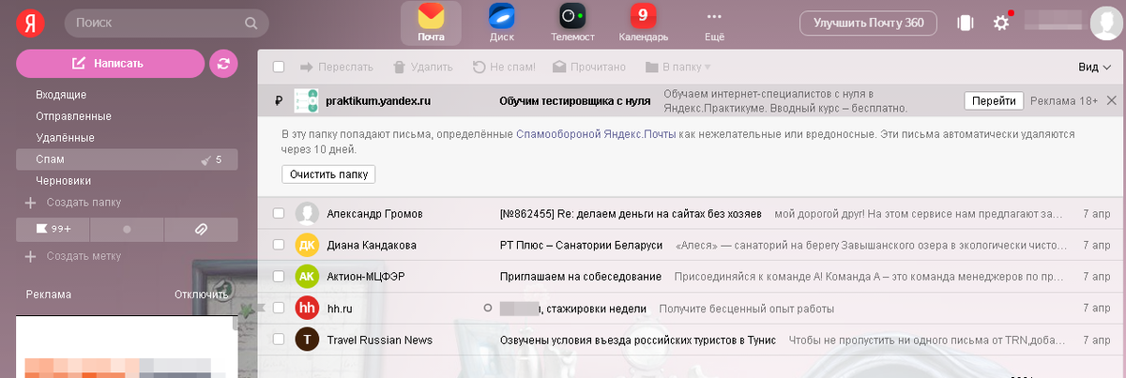Filter unread messages dot button
Image resolution: width=1126 pixels, height=378 pixels.
(128, 228)
